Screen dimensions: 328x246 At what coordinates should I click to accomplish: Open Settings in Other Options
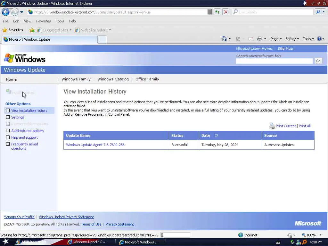[x=18, y=117]
